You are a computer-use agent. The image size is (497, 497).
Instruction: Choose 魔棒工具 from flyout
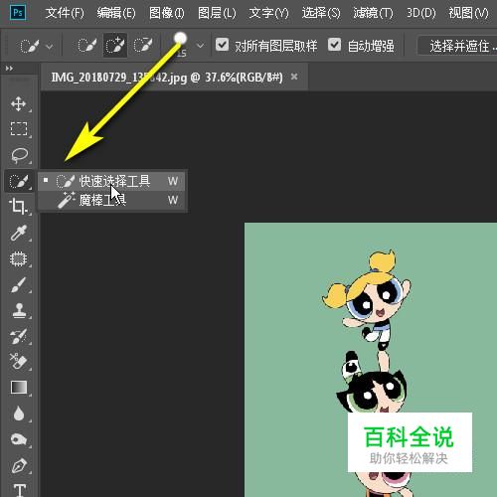click(x=112, y=200)
